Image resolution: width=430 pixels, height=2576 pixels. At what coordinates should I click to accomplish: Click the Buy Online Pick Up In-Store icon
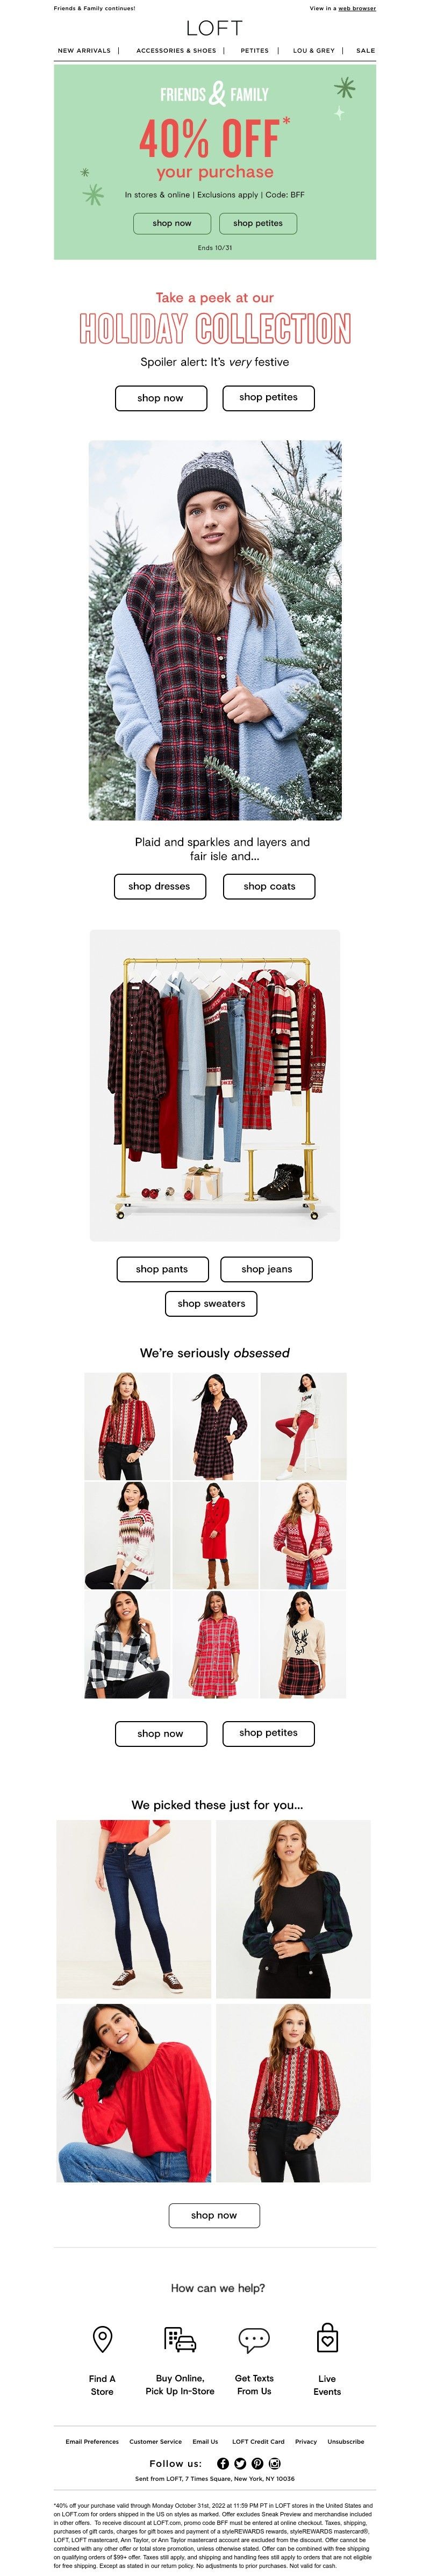180,2339
